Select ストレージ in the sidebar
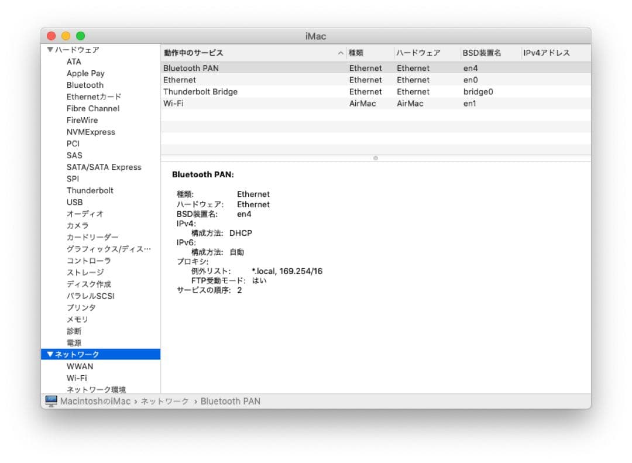632x463 pixels. click(x=85, y=272)
